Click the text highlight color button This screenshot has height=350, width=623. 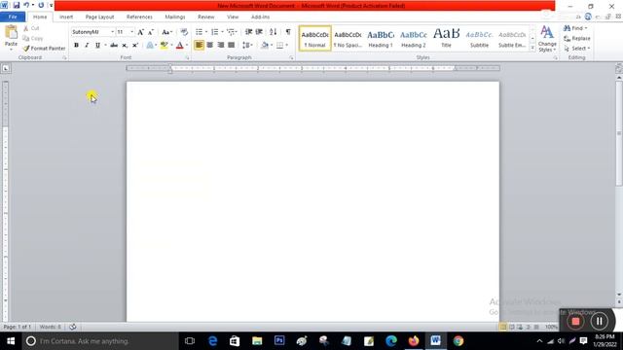pos(164,46)
